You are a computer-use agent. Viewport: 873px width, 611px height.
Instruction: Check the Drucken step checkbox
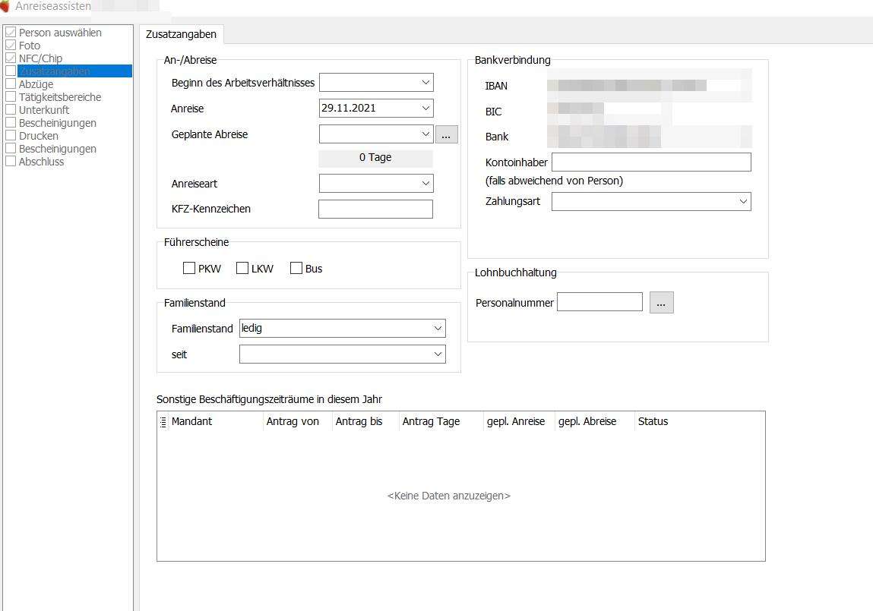(11, 135)
